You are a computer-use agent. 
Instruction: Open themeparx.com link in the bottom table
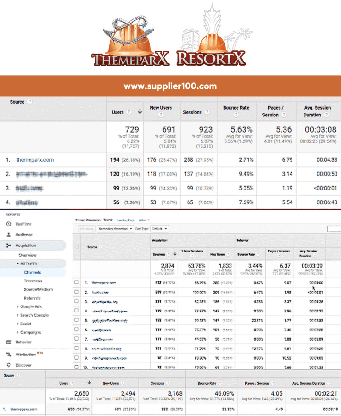[x=24, y=409]
